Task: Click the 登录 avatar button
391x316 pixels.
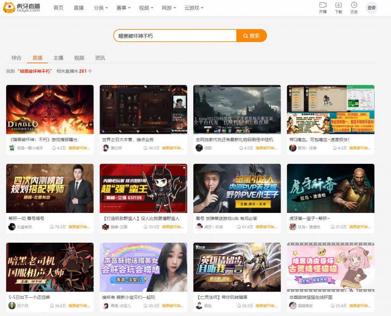Action: click(x=371, y=8)
